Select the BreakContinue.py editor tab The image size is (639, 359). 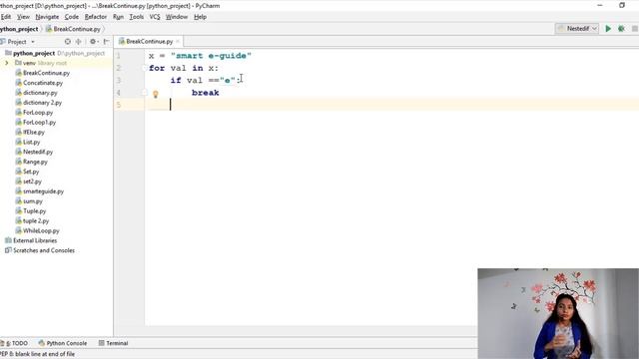click(149, 42)
